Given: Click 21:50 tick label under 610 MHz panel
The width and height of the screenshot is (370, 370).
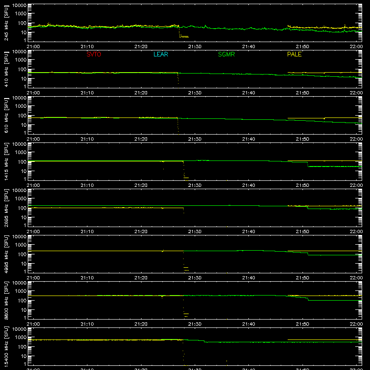Looking at the screenshot, I should click(x=302, y=139).
